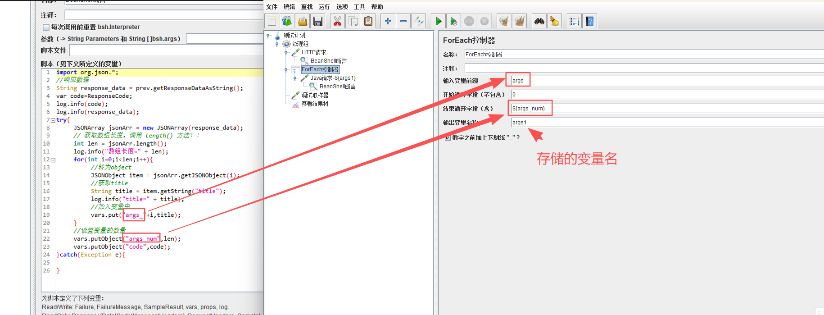Click line 22 vars.putObject args_num
This screenshot has width=824, height=315.
pyautogui.click(x=127, y=239)
